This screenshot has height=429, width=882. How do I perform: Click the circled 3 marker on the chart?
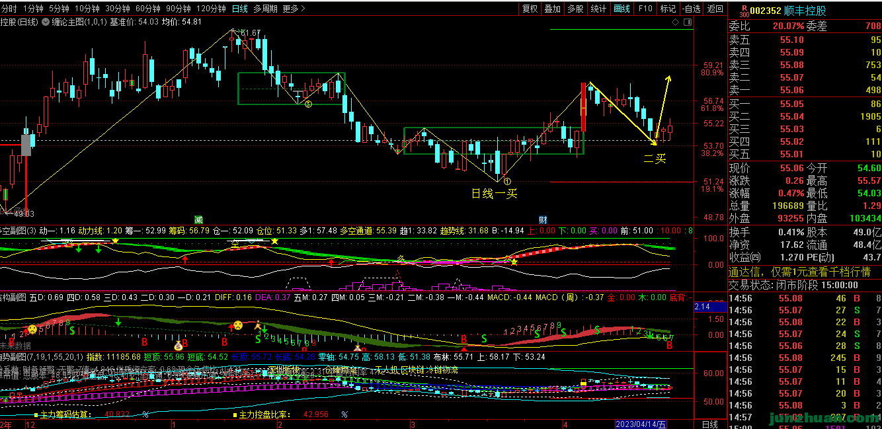tap(308, 104)
